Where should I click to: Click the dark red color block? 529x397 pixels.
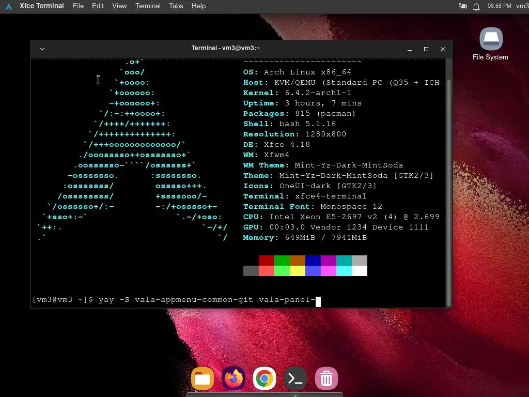point(267,261)
